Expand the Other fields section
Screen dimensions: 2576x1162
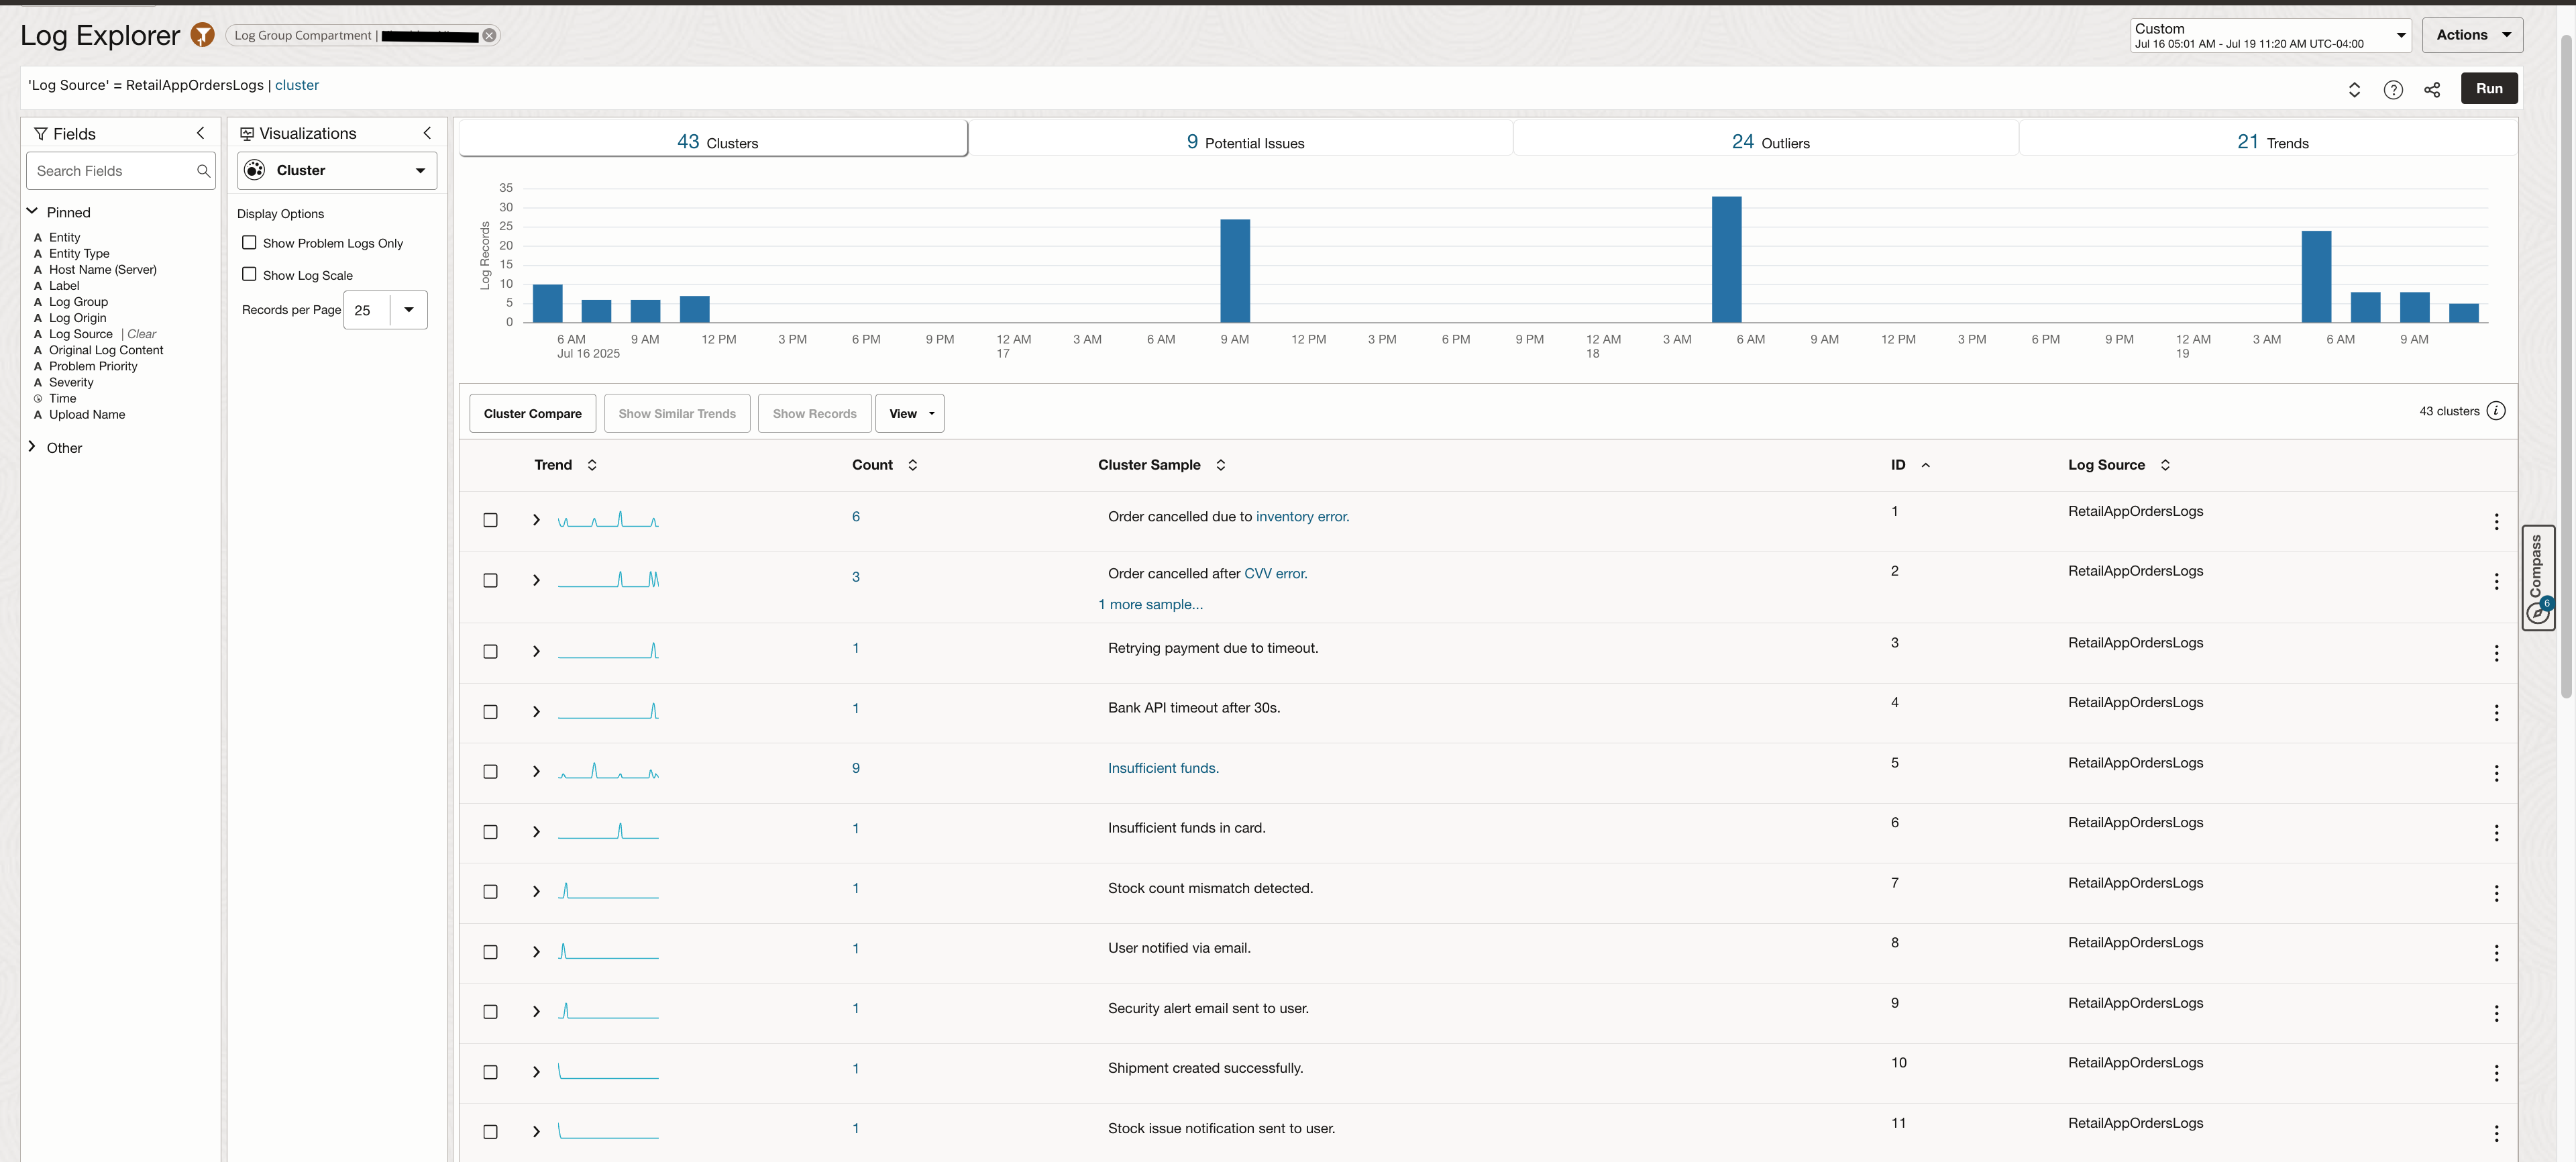[32, 447]
